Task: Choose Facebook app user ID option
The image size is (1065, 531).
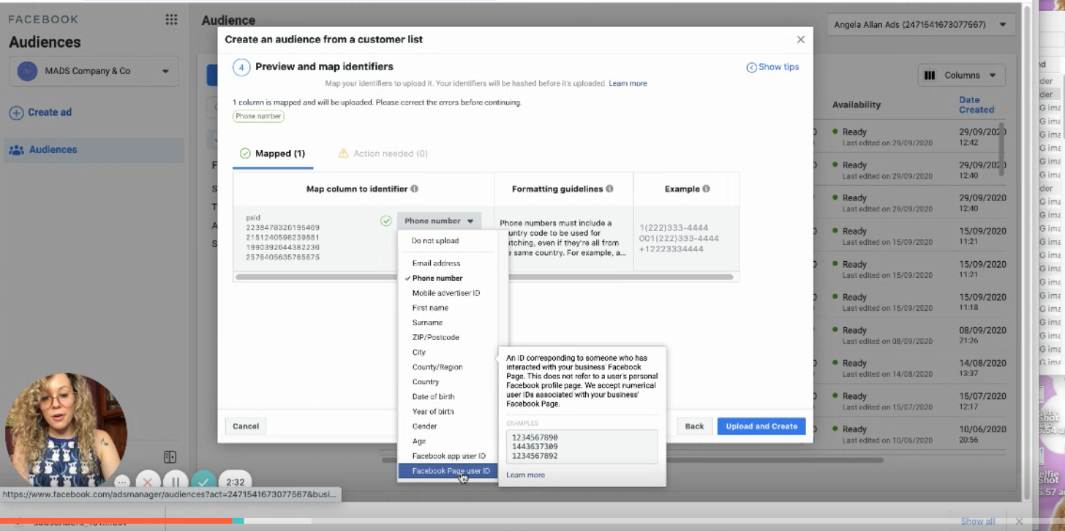Action: click(x=448, y=456)
